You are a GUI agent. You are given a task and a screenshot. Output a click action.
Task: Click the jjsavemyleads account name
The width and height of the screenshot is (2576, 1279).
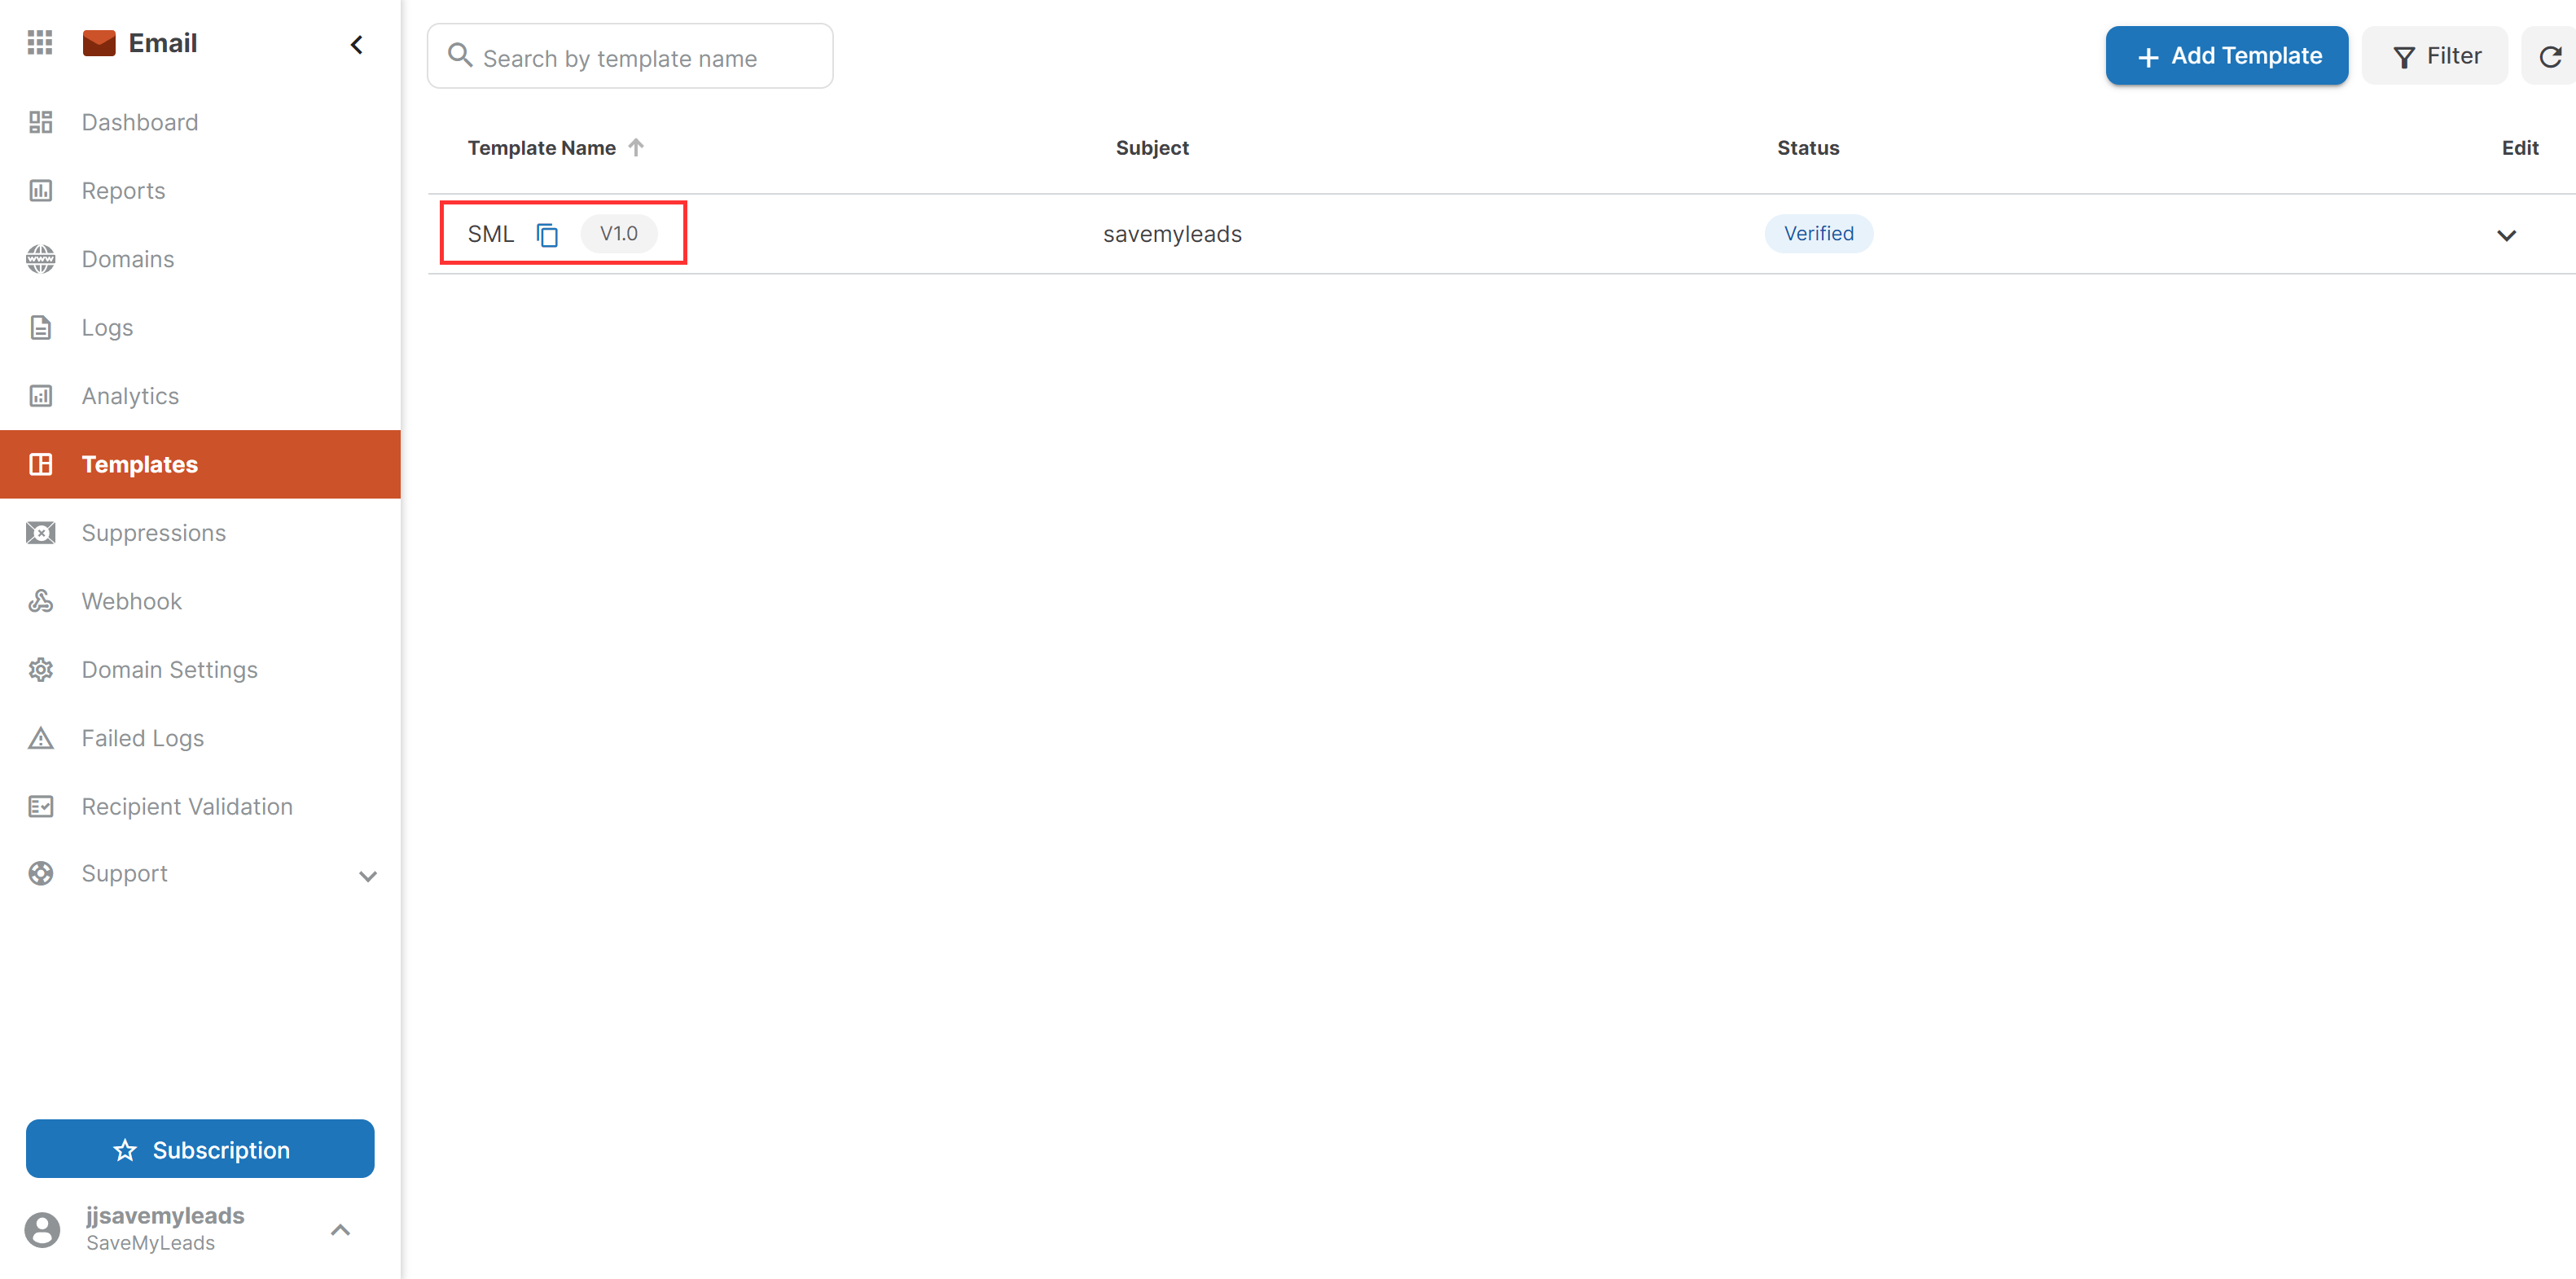(x=165, y=1216)
